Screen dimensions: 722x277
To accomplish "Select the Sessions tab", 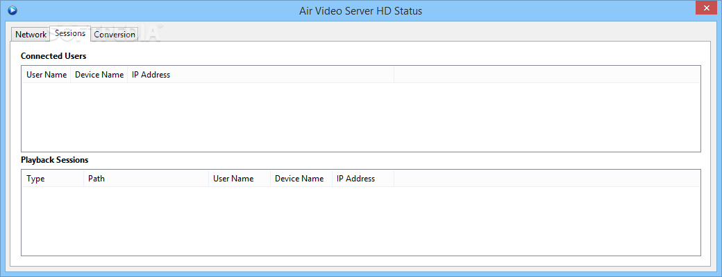I will click(x=70, y=33).
